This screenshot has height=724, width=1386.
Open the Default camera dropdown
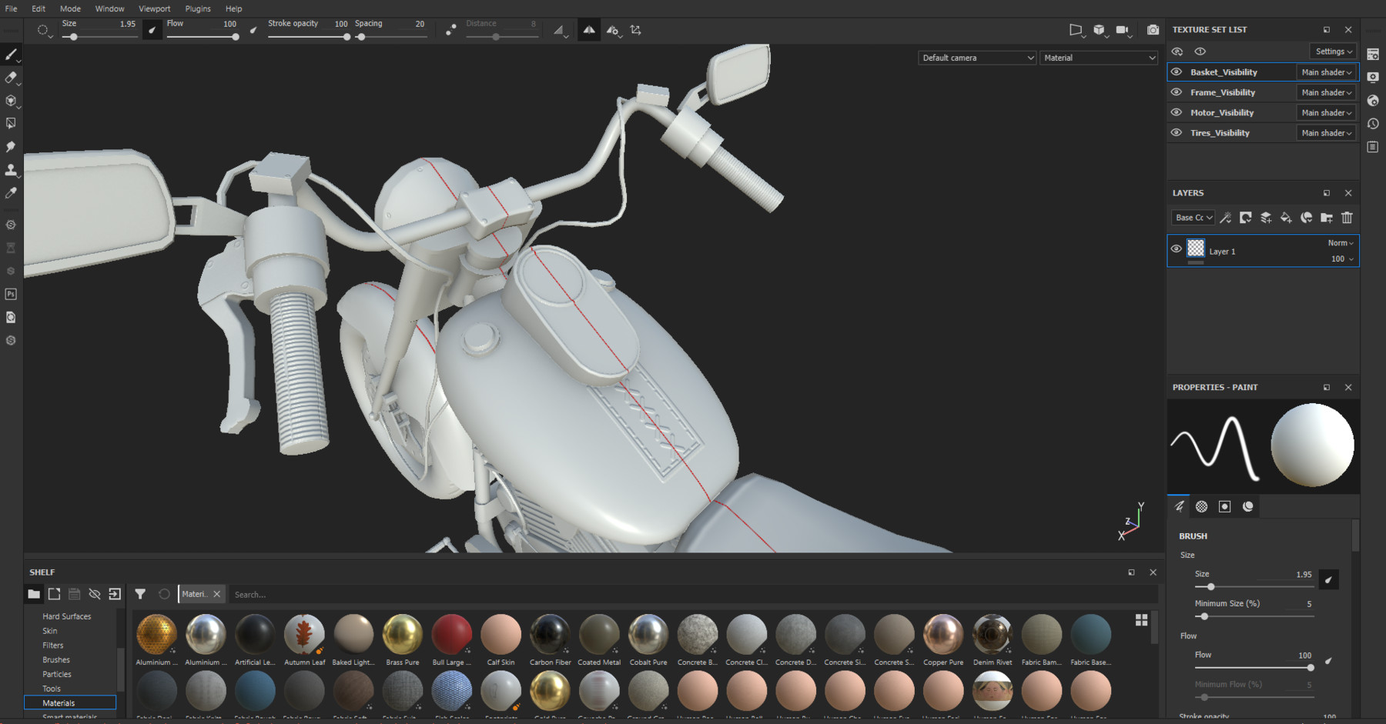[x=976, y=58]
